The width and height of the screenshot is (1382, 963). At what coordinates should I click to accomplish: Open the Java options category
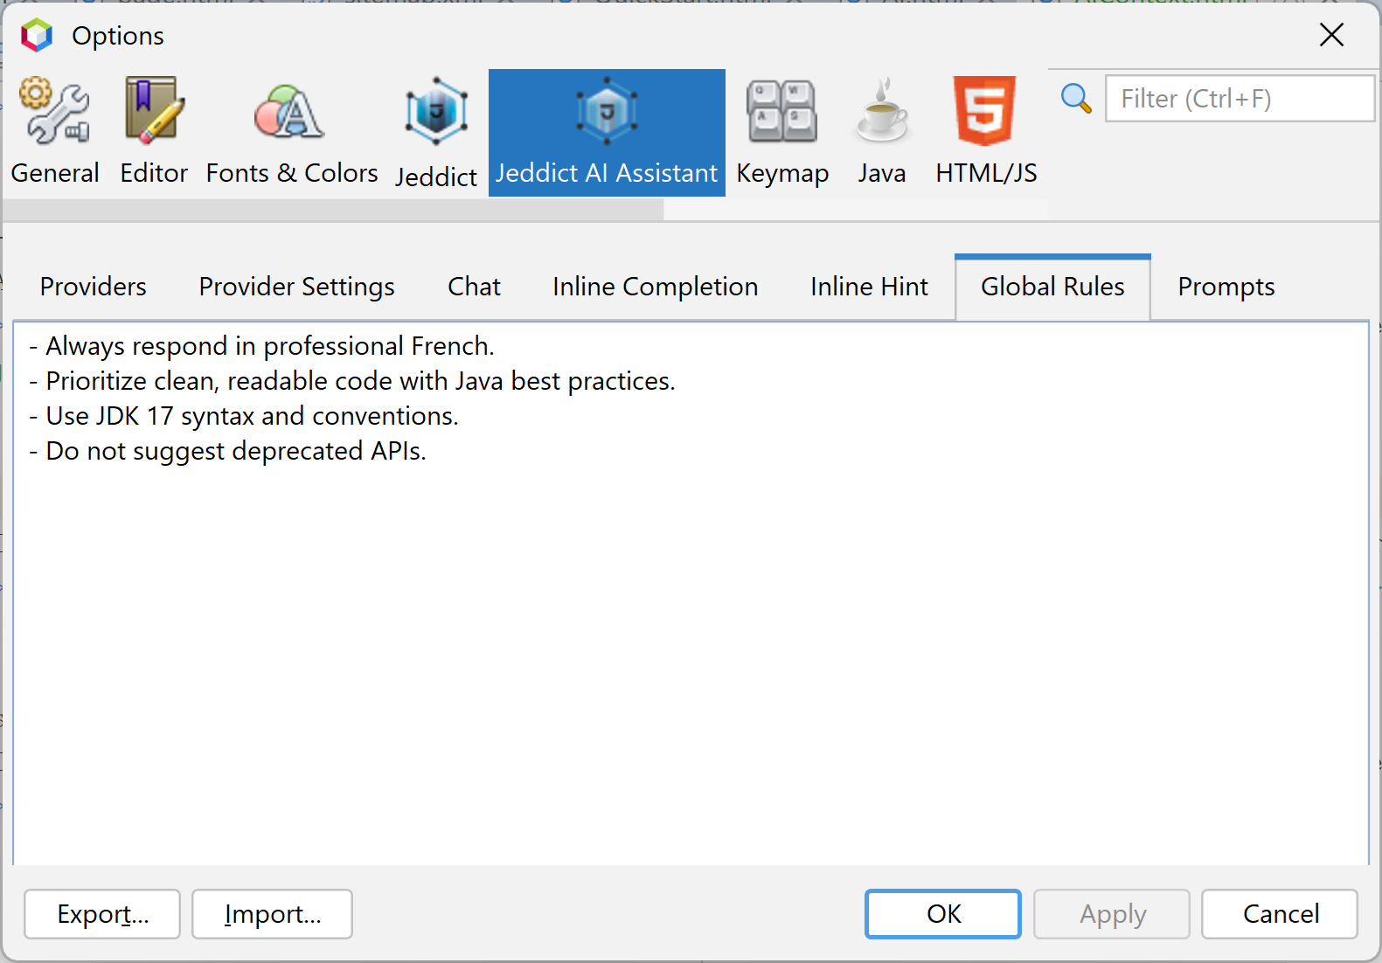tap(881, 133)
